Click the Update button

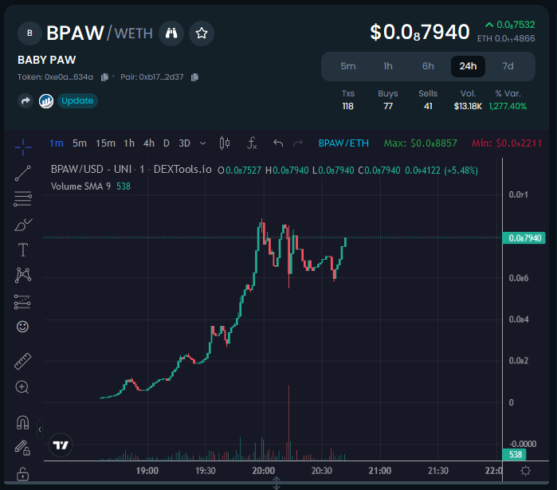(77, 101)
